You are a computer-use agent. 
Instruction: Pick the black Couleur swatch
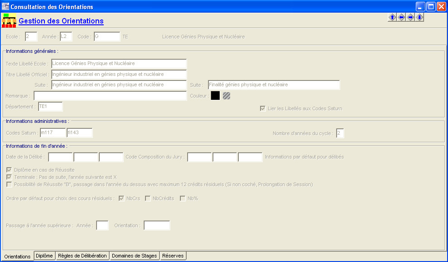point(215,96)
